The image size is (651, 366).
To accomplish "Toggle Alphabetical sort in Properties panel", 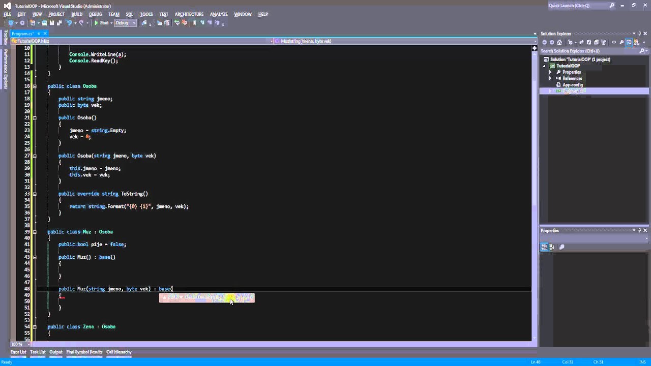I will point(552,247).
